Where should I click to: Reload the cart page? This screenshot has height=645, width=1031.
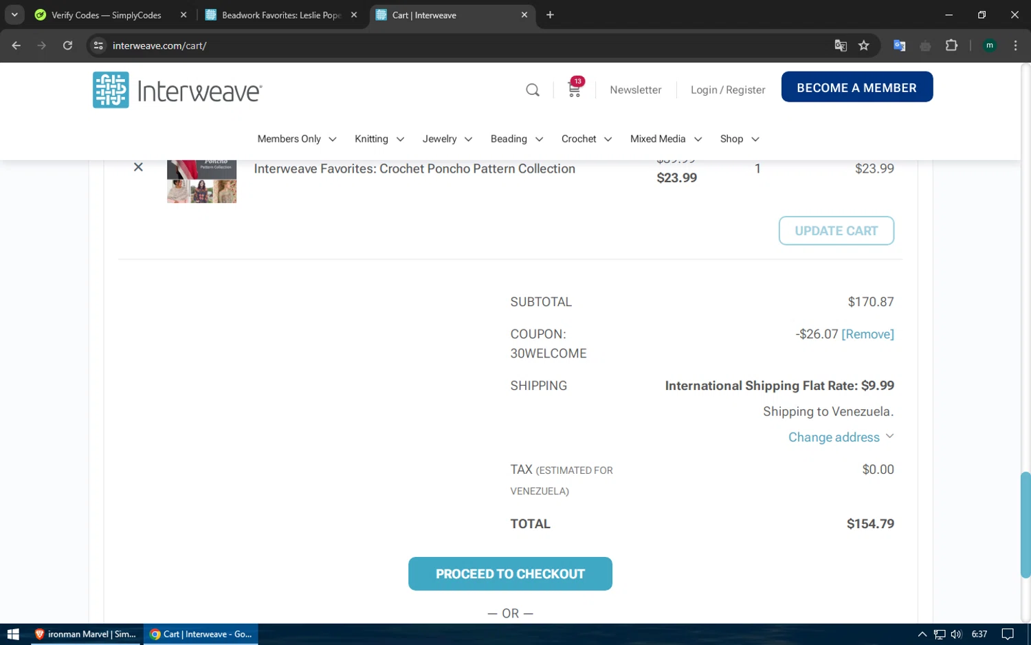(x=67, y=45)
